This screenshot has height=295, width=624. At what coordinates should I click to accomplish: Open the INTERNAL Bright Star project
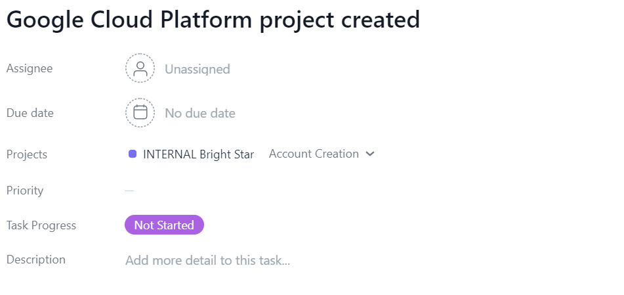(x=198, y=154)
